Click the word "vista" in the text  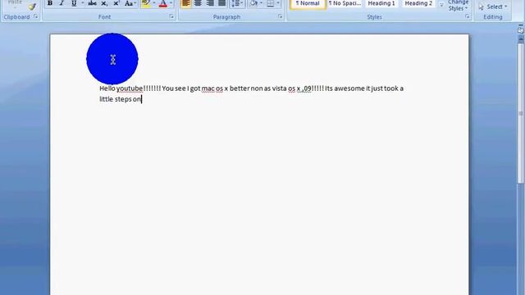[x=279, y=88]
